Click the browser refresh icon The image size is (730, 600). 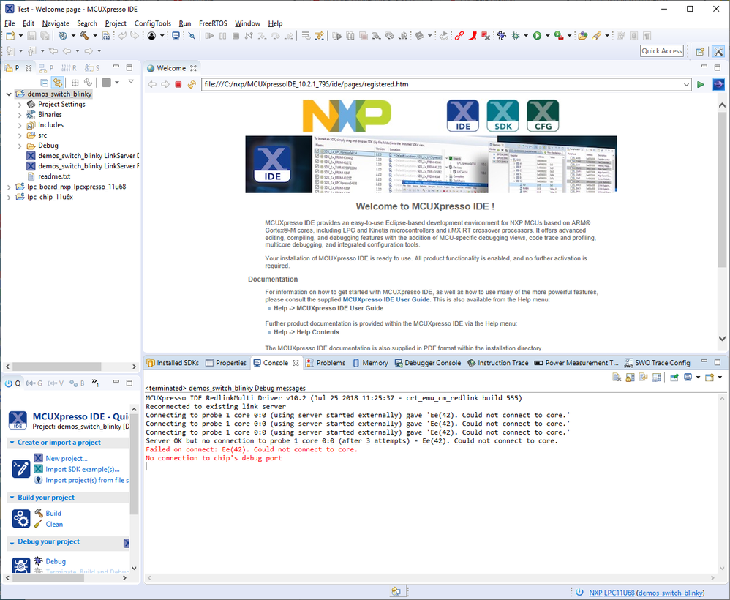[x=192, y=84]
